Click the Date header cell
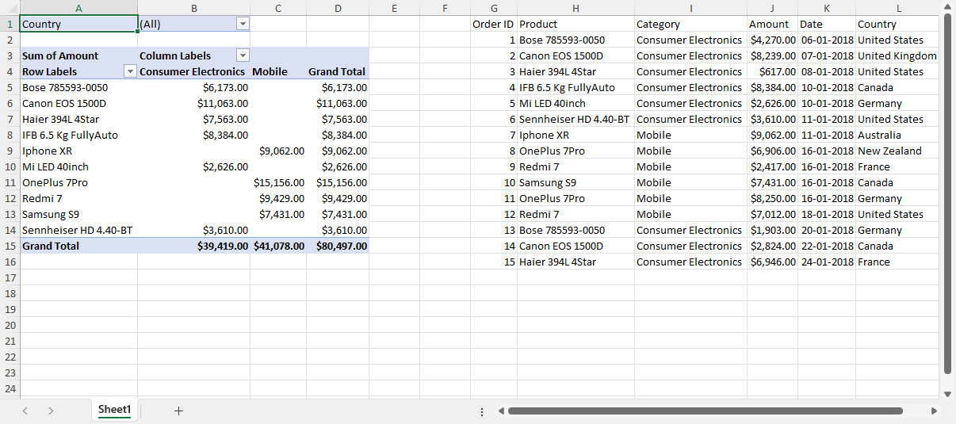The image size is (956, 424). [827, 24]
